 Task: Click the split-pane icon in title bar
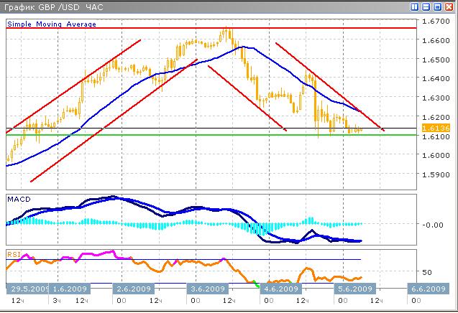point(415,6)
